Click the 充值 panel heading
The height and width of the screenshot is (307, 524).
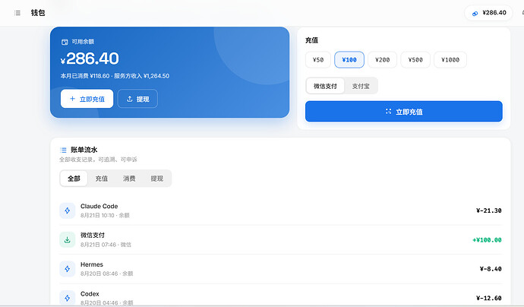click(x=311, y=40)
